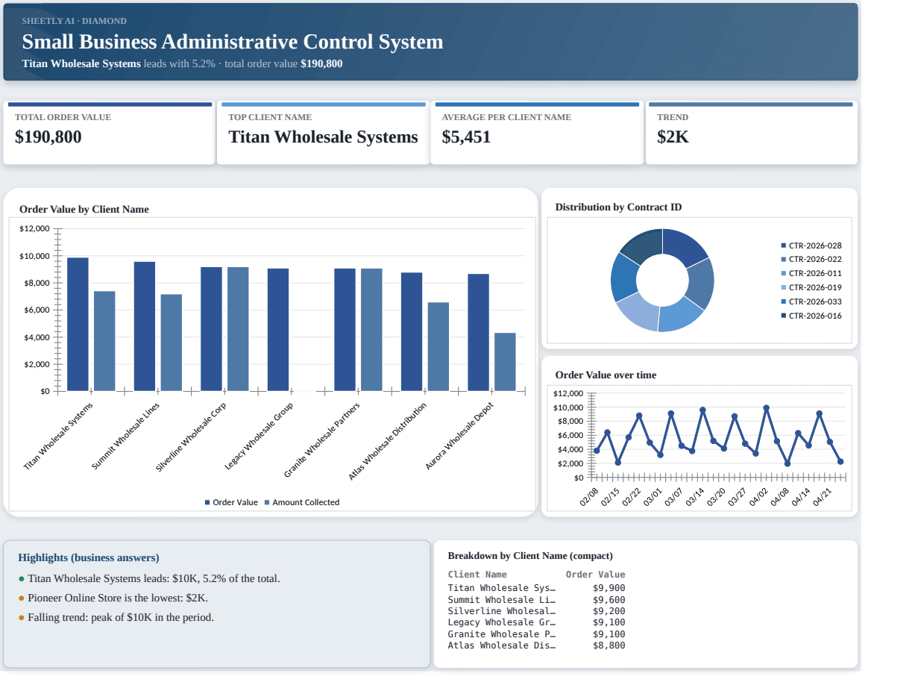Click the Summit Wholesale row value $9,600
Screen dimensions: 915x688
click(x=609, y=600)
